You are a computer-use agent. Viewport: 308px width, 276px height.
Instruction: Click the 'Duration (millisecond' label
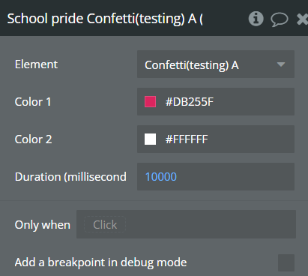pyautogui.click(x=70, y=177)
